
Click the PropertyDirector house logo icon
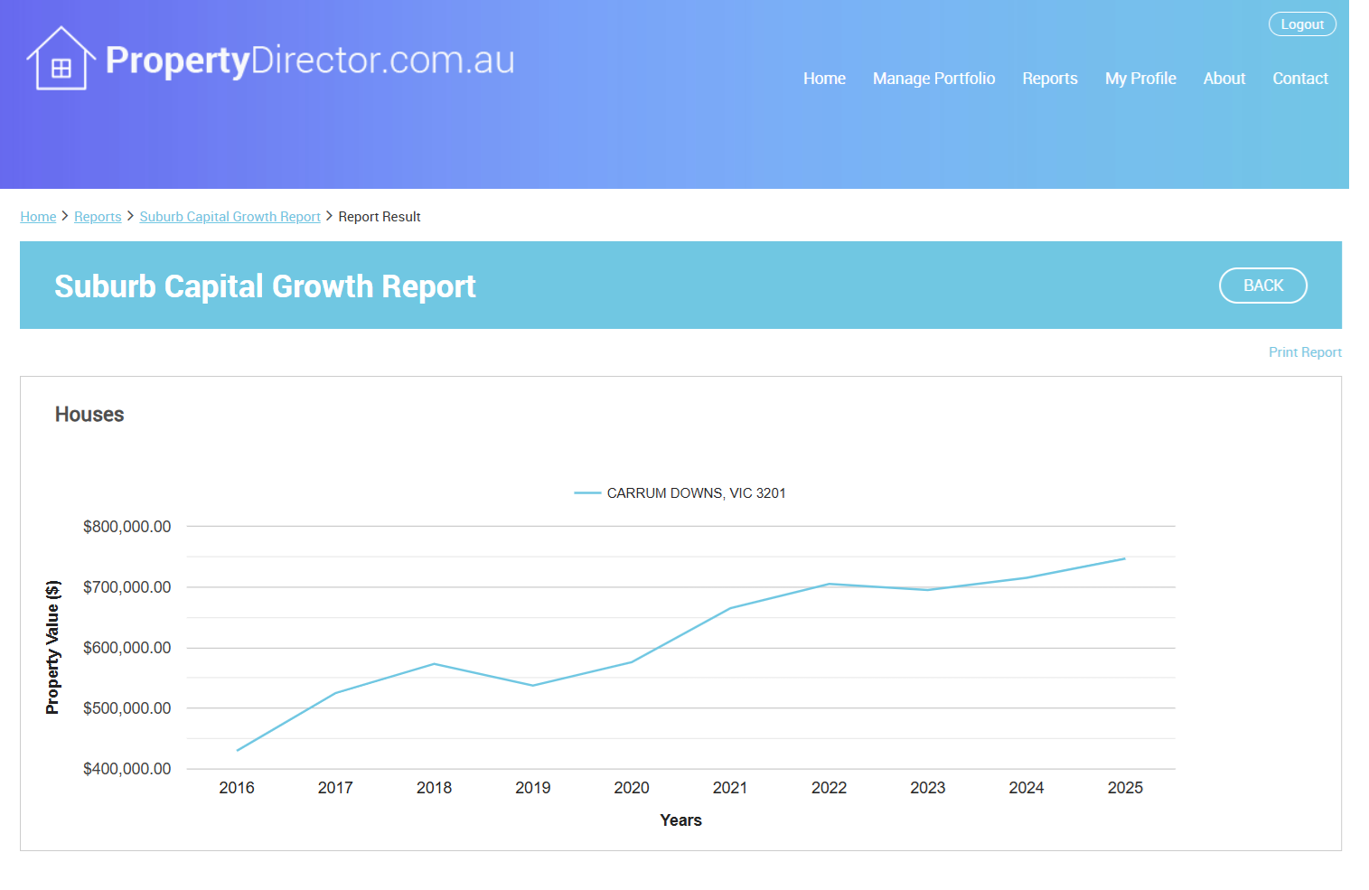[x=61, y=60]
